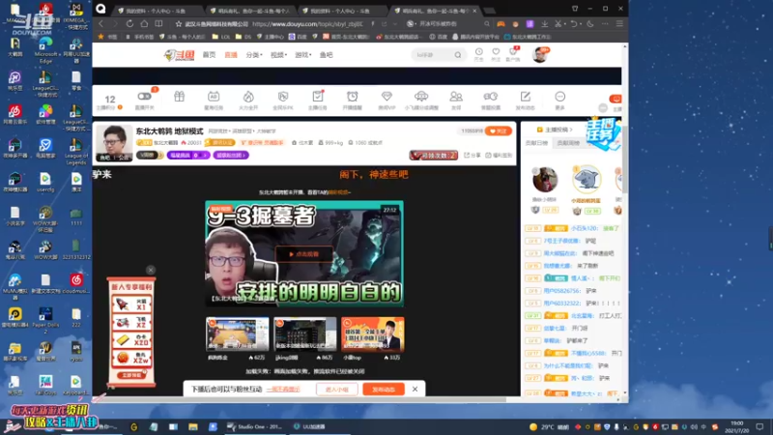The height and width of the screenshot is (435, 773).
Task: Click the magnifier search button in Douyu header
Action: tap(458, 55)
